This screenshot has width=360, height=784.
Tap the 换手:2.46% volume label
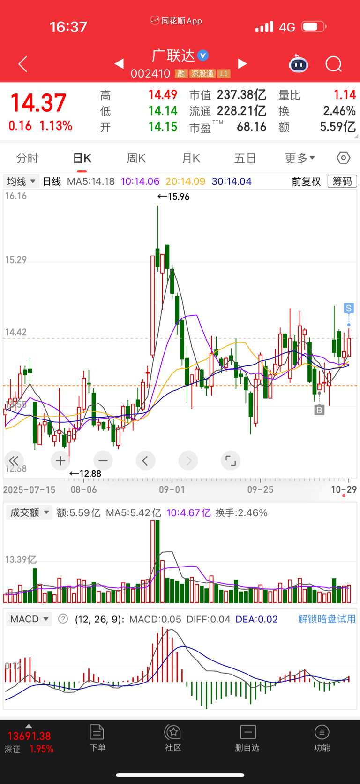[241, 512]
